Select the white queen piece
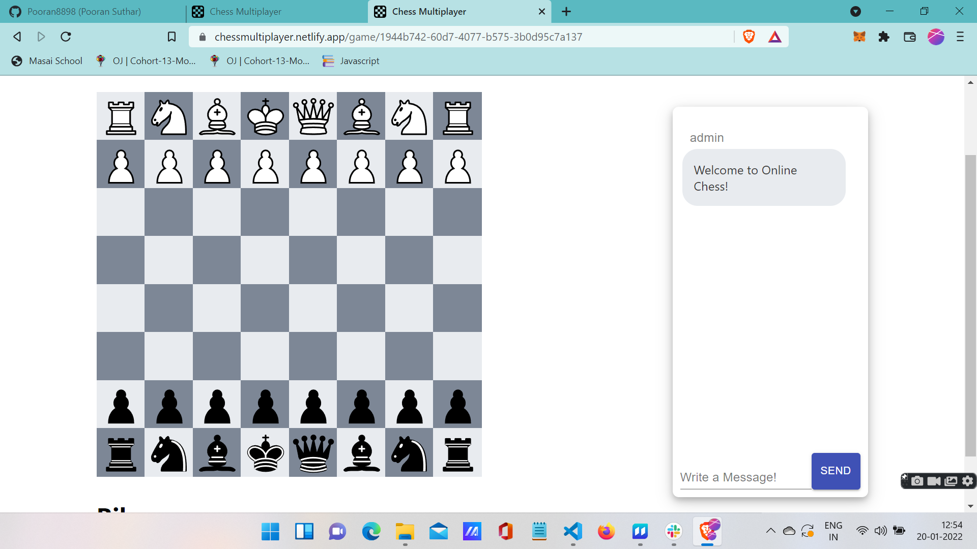This screenshot has height=549, width=977. [x=313, y=116]
